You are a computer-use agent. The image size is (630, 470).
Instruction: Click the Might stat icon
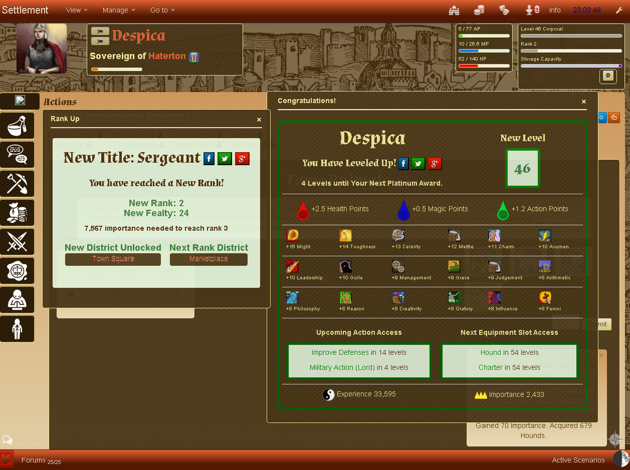click(292, 236)
